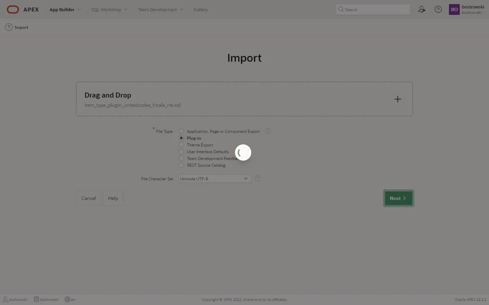Click the plus icon in Drag and Drop area
The image size is (489, 305).
[397, 99]
